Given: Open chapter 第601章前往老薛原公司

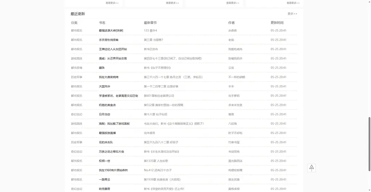Looking at the screenshot, I should [x=159, y=96].
